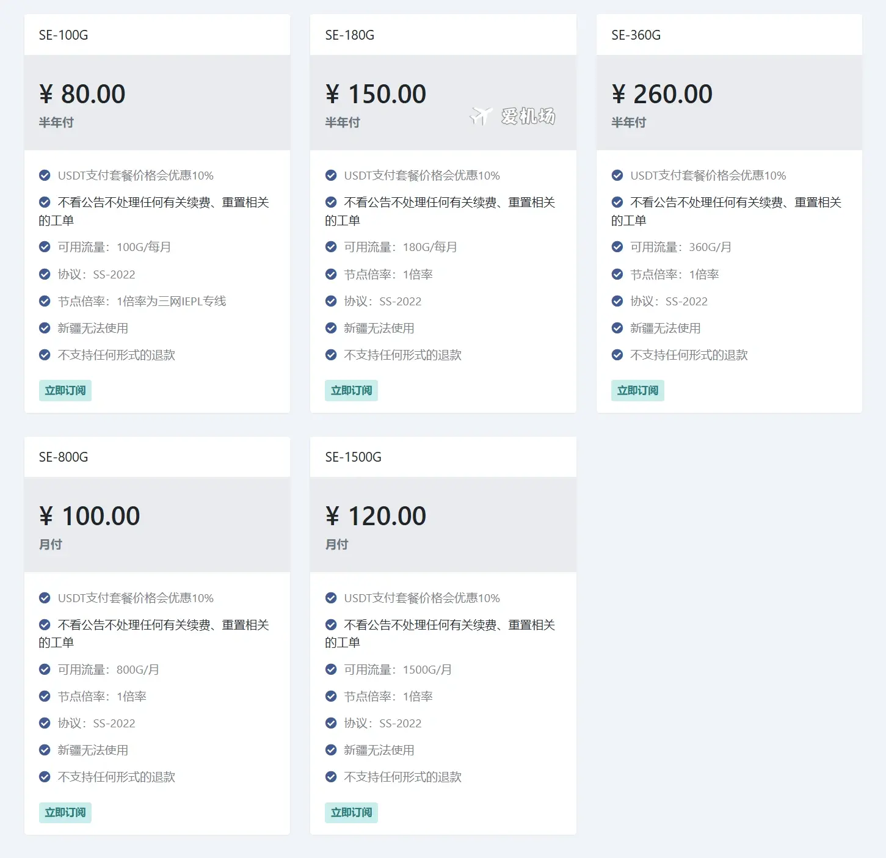Click USDT discount check icon in SE-360G
The image size is (886, 858).
click(617, 176)
